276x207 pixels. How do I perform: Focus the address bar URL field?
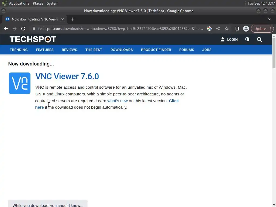click(120, 29)
